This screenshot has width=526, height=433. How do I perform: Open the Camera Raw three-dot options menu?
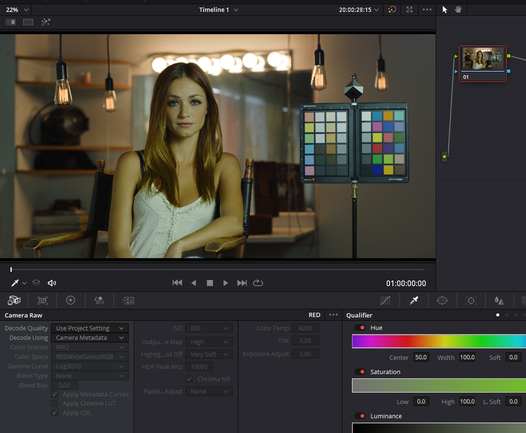(x=334, y=315)
